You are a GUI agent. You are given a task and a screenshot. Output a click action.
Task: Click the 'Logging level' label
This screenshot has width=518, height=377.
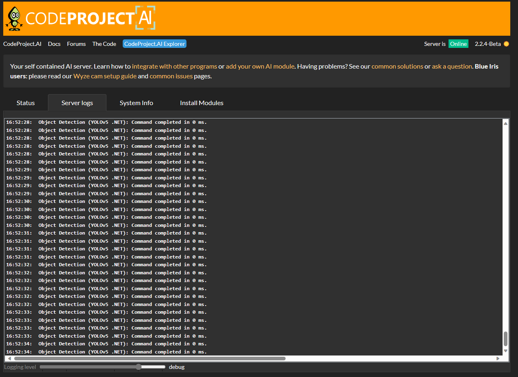(x=20, y=367)
